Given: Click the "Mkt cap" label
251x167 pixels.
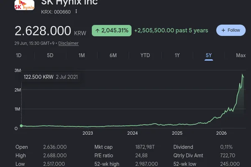Looking at the screenshot, I should click(103, 147).
